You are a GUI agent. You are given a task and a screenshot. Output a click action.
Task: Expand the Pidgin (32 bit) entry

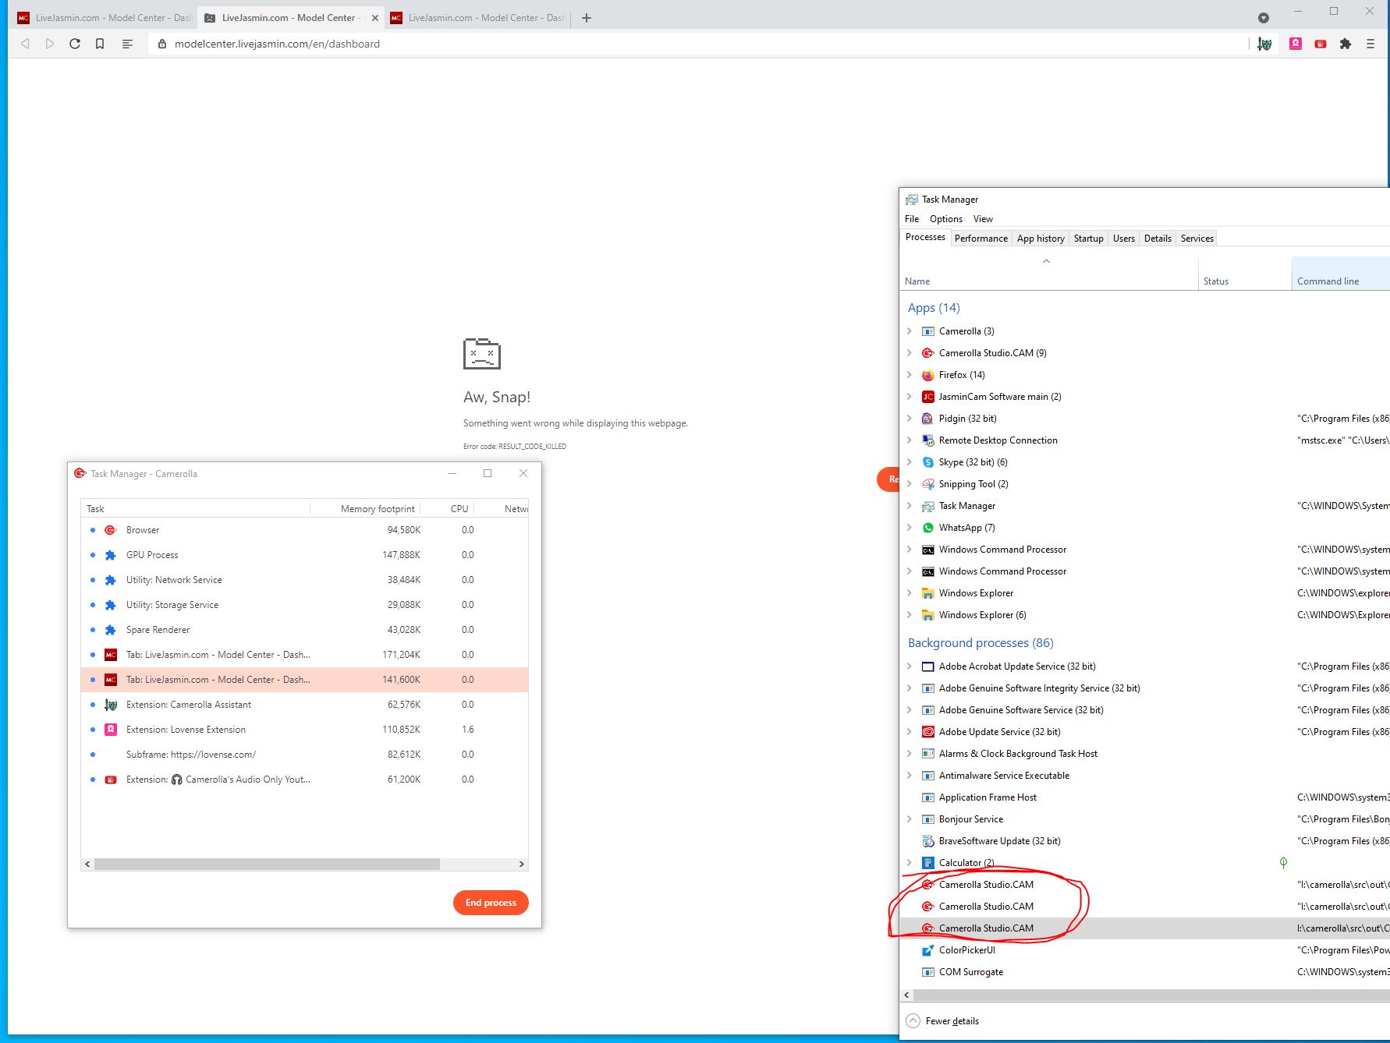point(910,419)
